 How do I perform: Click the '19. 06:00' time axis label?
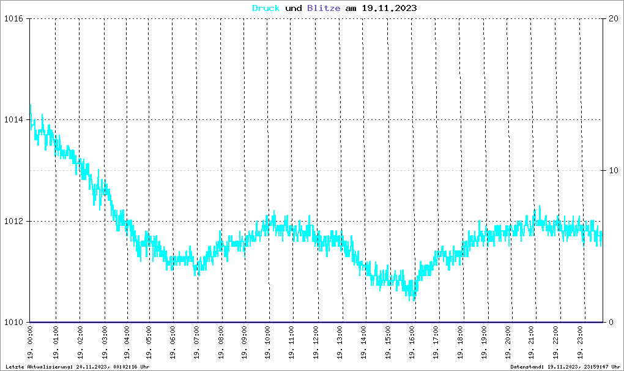[173, 343]
